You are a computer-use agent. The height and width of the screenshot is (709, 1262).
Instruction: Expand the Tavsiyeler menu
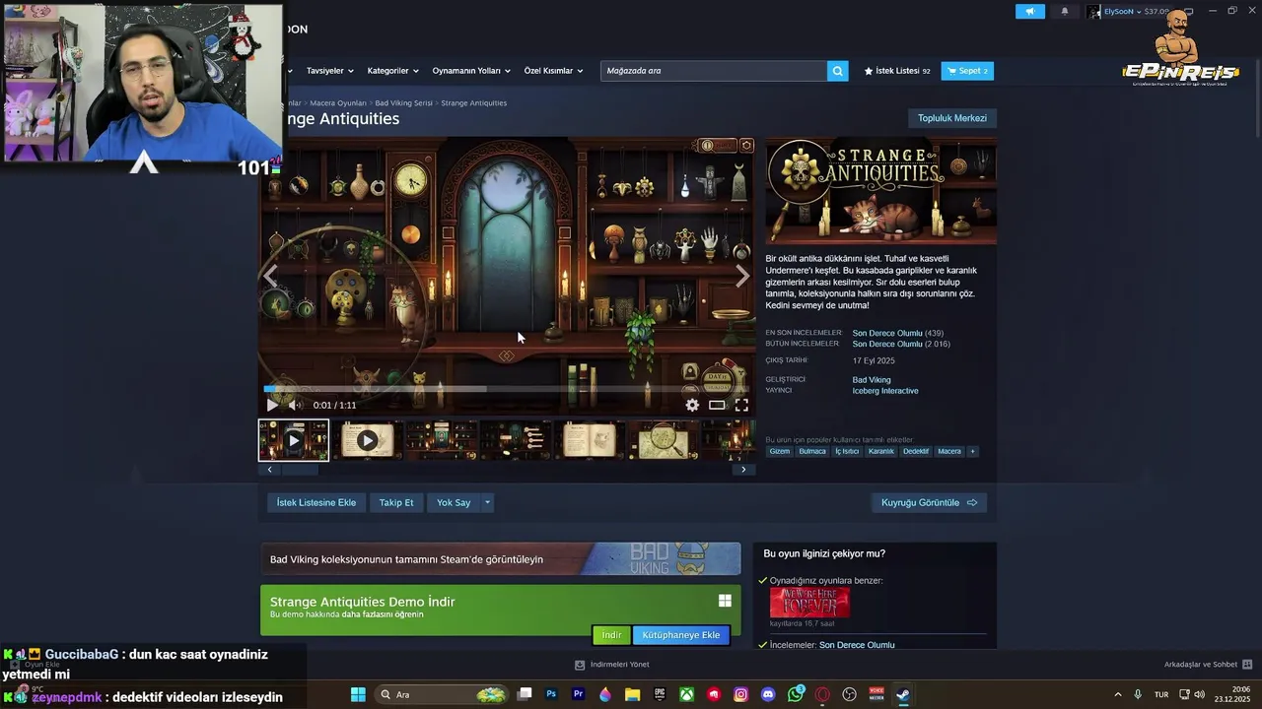pyautogui.click(x=329, y=71)
